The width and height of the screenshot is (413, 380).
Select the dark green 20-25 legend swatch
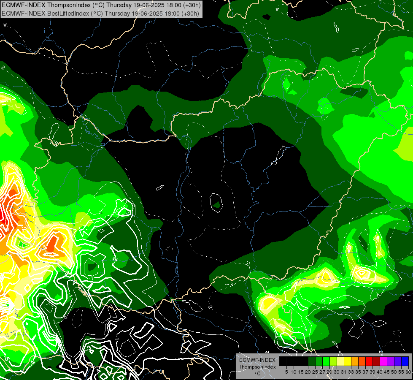312,361
